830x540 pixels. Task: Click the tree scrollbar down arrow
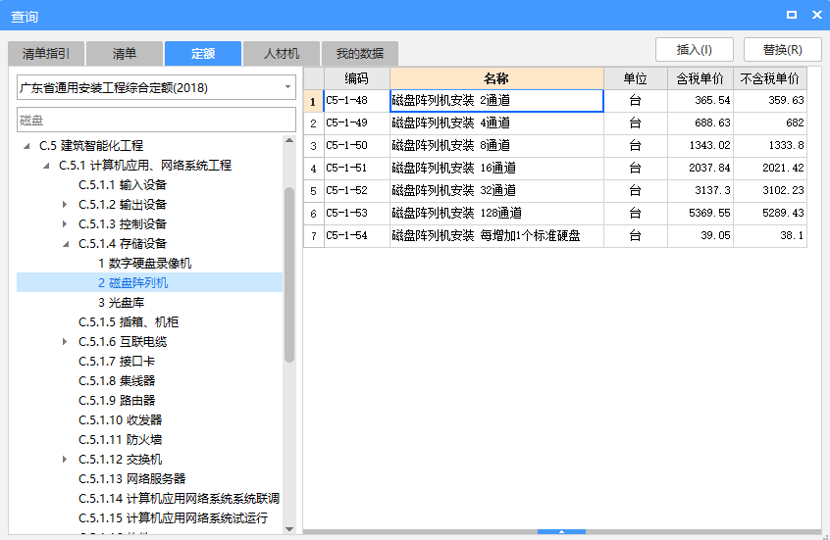(289, 529)
